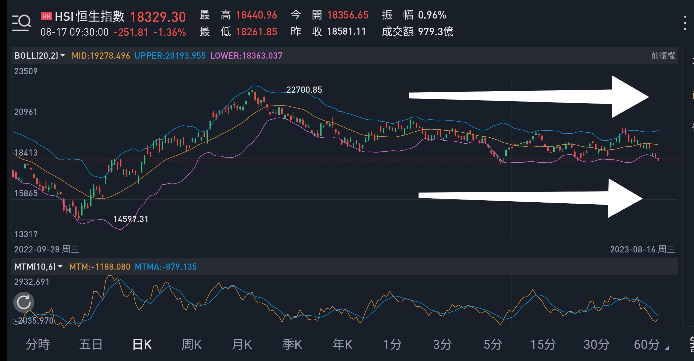Tap the 今開 18356.65 figure
Screen dimensions: 694x361
pyautogui.click(x=348, y=15)
